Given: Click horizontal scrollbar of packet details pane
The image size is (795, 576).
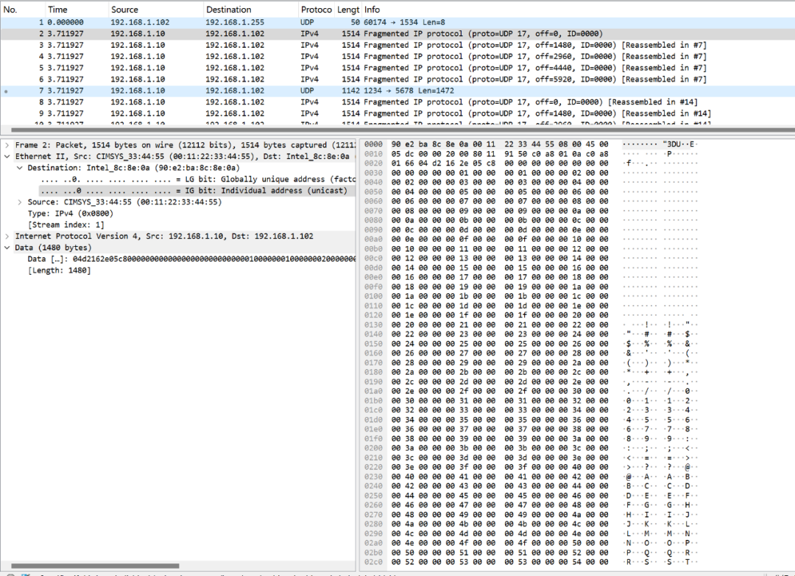Looking at the screenshot, I should [x=95, y=566].
